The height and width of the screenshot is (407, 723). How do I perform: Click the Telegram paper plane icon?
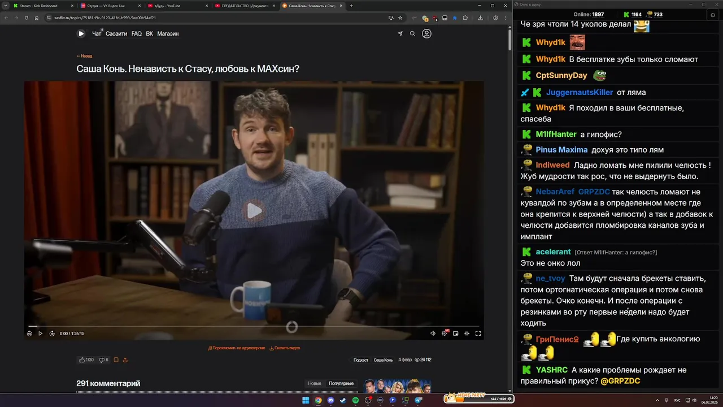[400, 34]
